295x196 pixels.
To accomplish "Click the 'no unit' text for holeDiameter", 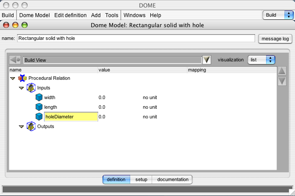I will pos(150,117).
